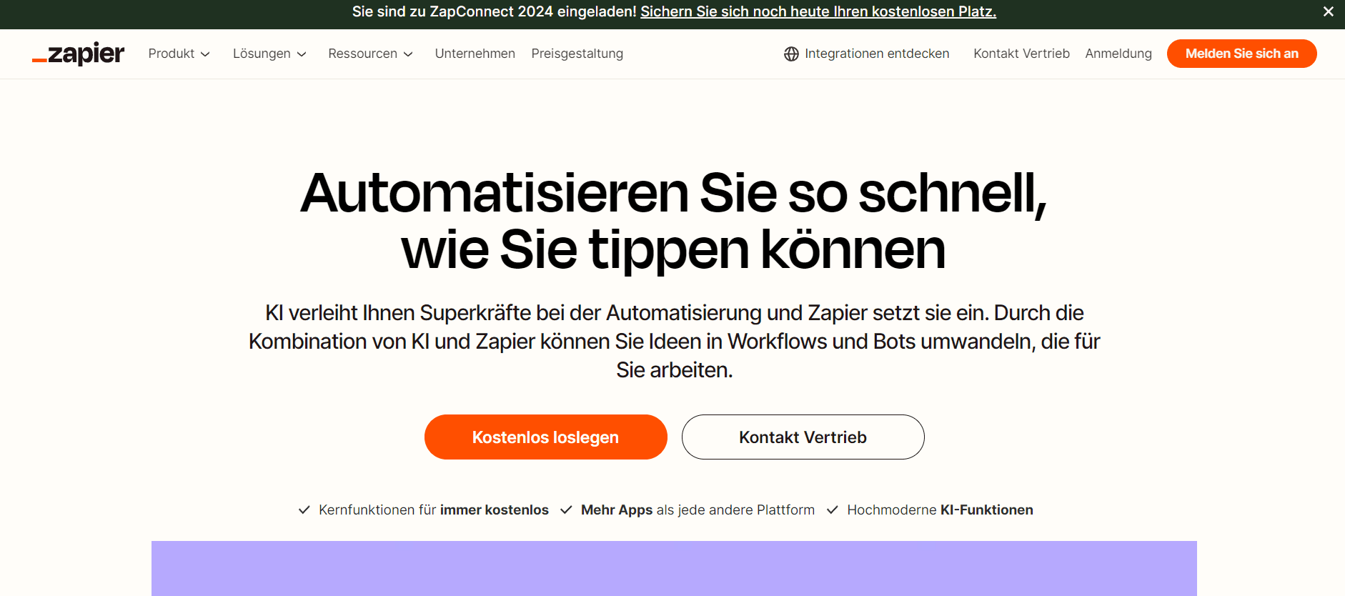1345x596 pixels.
Task: Open Integrationen entdecken link
Action: (867, 54)
